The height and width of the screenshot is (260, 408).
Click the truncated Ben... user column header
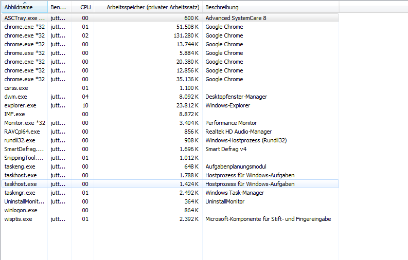coord(59,7)
